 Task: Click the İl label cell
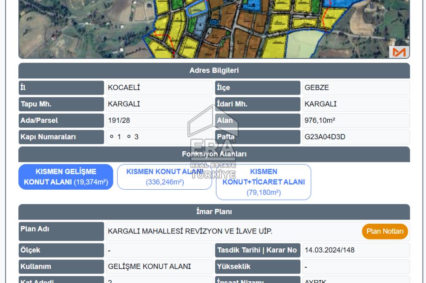61,87
